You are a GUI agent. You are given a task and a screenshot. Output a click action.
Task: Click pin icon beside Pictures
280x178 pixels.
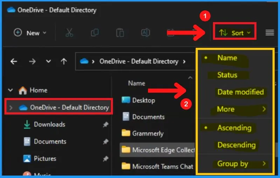pyautogui.click(x=106, y=158)
